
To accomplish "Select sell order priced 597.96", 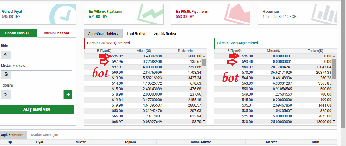I will pos(143,62).
